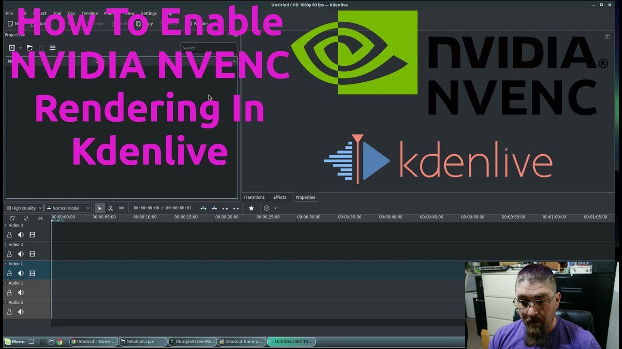Select the arrow Selection tool
Viewport: 622px width, 349px height.
[x=100, y=208]
